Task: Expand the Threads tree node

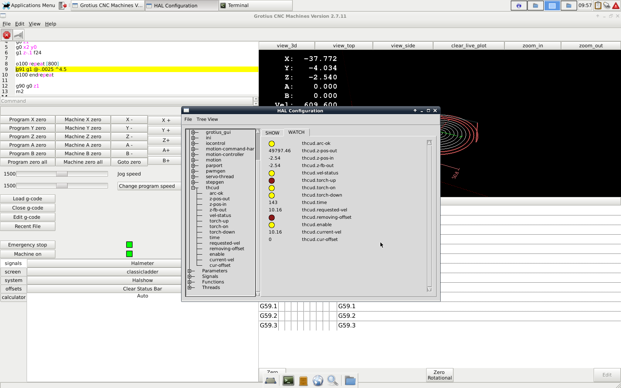Action: click(189, 287)
